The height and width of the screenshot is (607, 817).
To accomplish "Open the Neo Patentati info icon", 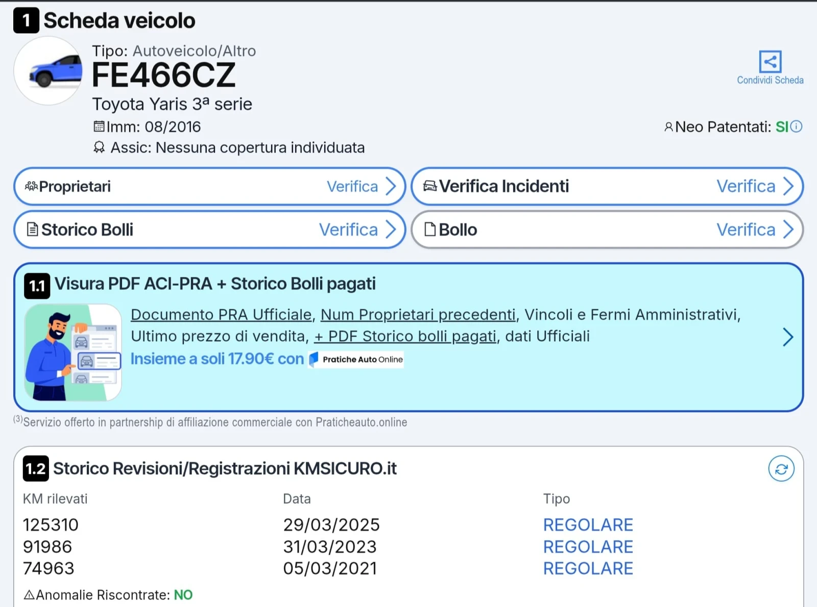I will tap(796, 127).
